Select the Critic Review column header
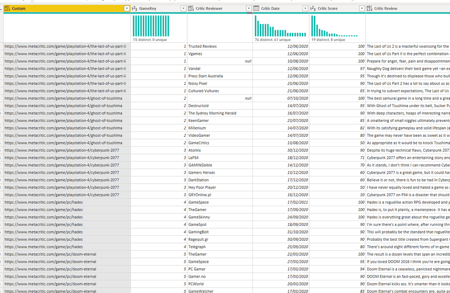Image resolution: width=450 pixels, height=293 pixels. tap(408, 9)
